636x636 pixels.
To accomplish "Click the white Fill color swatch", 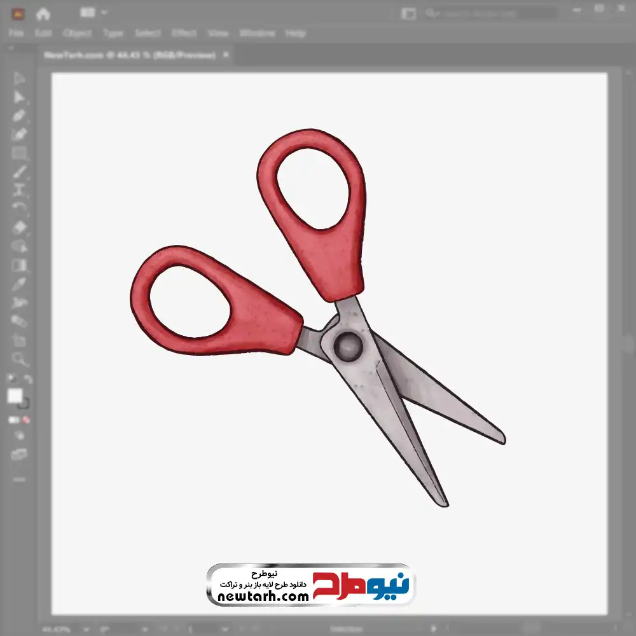I will [x=15, y=396].
